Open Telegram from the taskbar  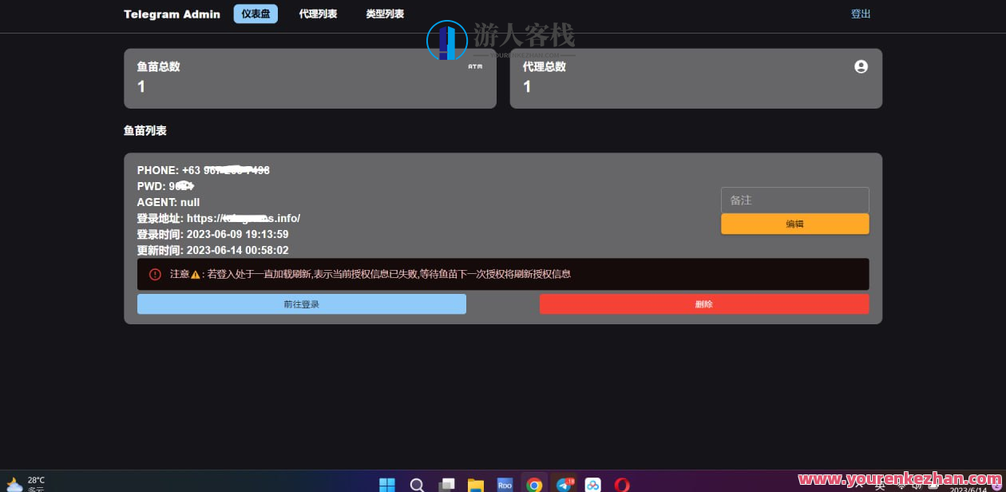[x=564, y=484]
